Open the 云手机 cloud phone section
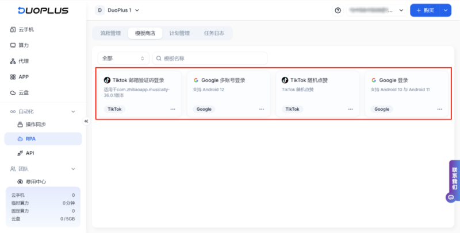The width and height of the screenshot is (460, 233). [x=26, y=29]
